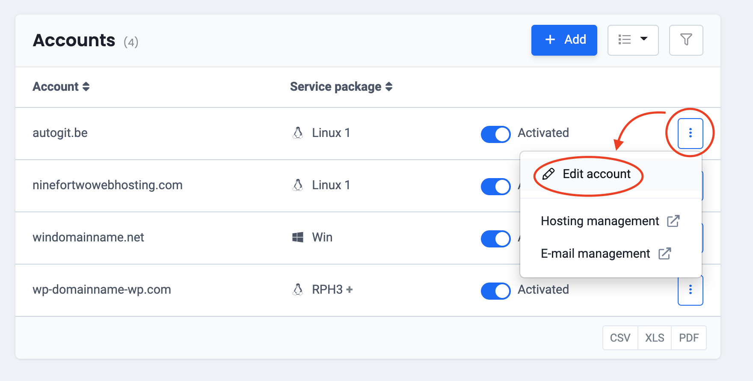The height and width of the screenshot is (381, 753).
Task: Toggle the wp-domainname-wp.com activated switch
Action: 495,291
